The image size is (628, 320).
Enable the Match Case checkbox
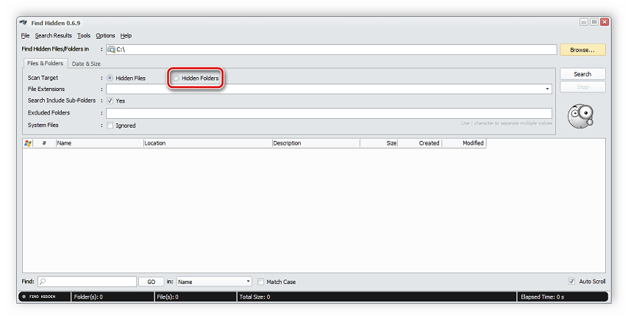(261, 282)
